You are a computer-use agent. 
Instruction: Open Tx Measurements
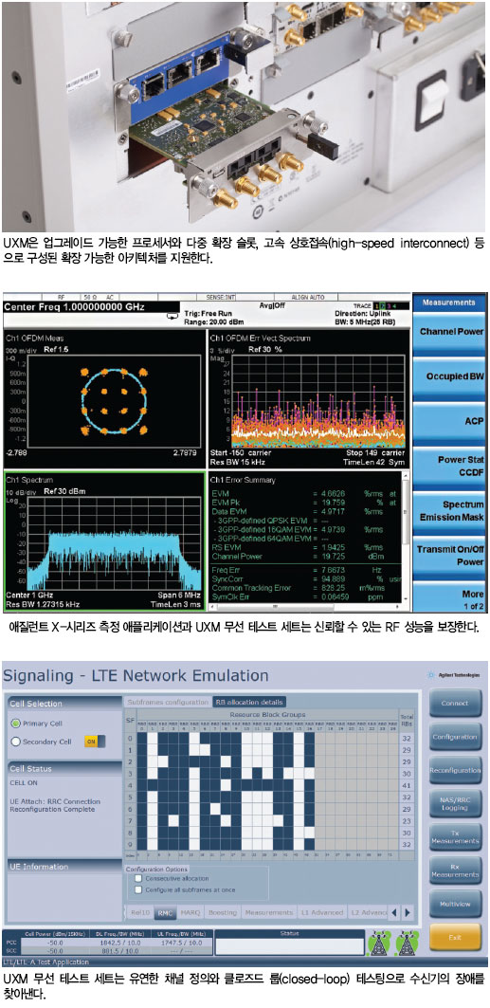tap(455, 837)
